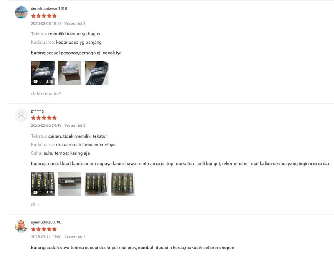Click the thumbs-up icon beside Membantu?
This screenshot has width=334, height=256.
coord(33,93)
